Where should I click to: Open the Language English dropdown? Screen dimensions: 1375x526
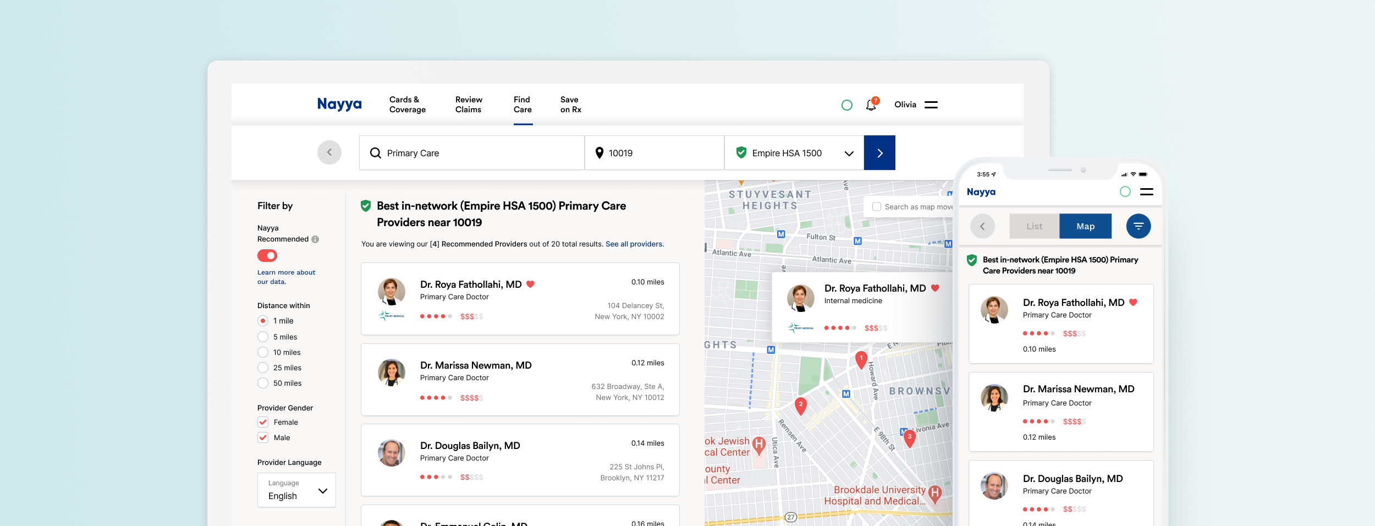point(296,490)
